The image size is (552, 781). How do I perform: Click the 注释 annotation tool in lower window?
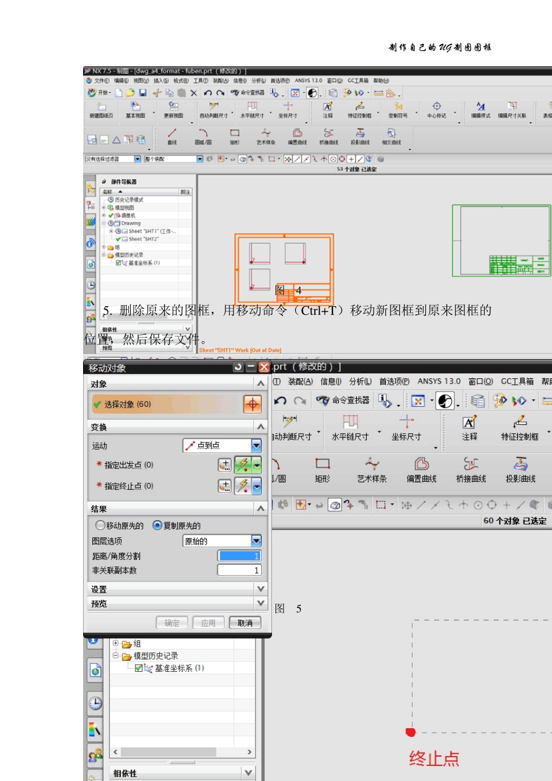(469, 428)
